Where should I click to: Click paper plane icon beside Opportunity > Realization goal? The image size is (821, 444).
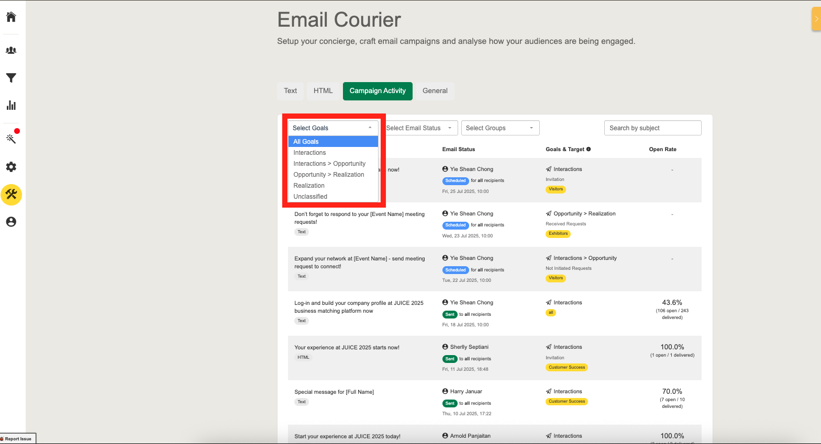click(x=549, y=213)
